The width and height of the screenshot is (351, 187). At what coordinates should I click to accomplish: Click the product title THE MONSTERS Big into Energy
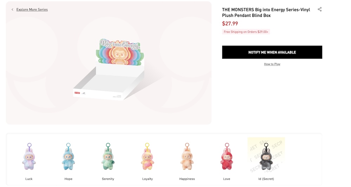pyautogui.click(x=266, y=13)
